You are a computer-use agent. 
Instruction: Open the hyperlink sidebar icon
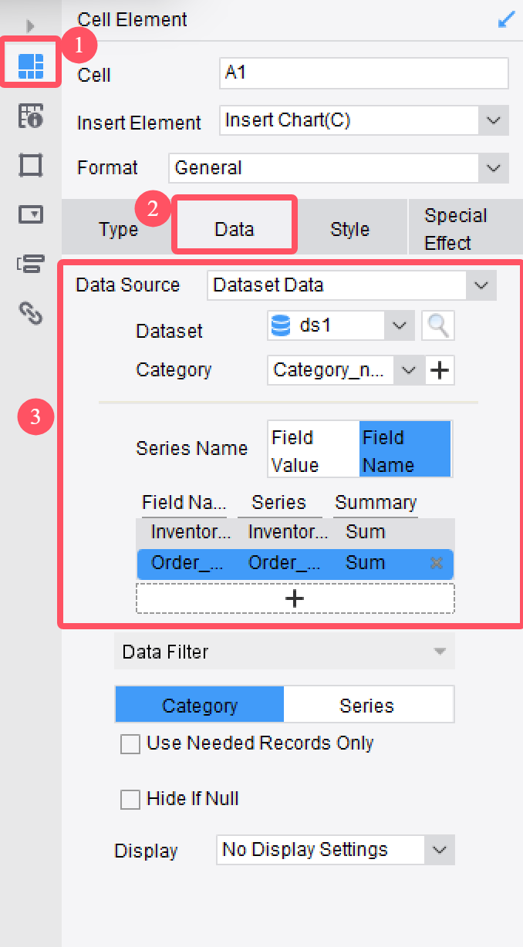(x=30, y=312)
